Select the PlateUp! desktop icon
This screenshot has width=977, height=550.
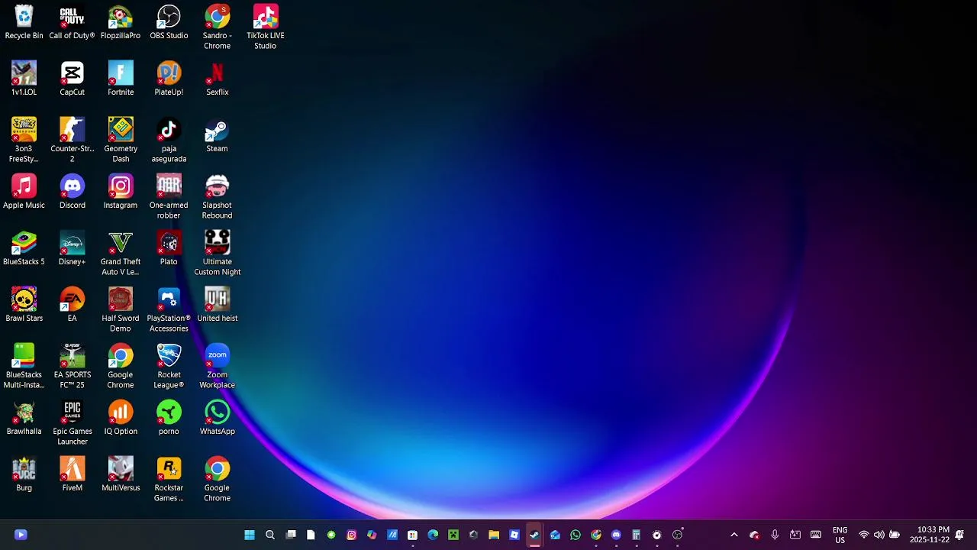[169, 79]
